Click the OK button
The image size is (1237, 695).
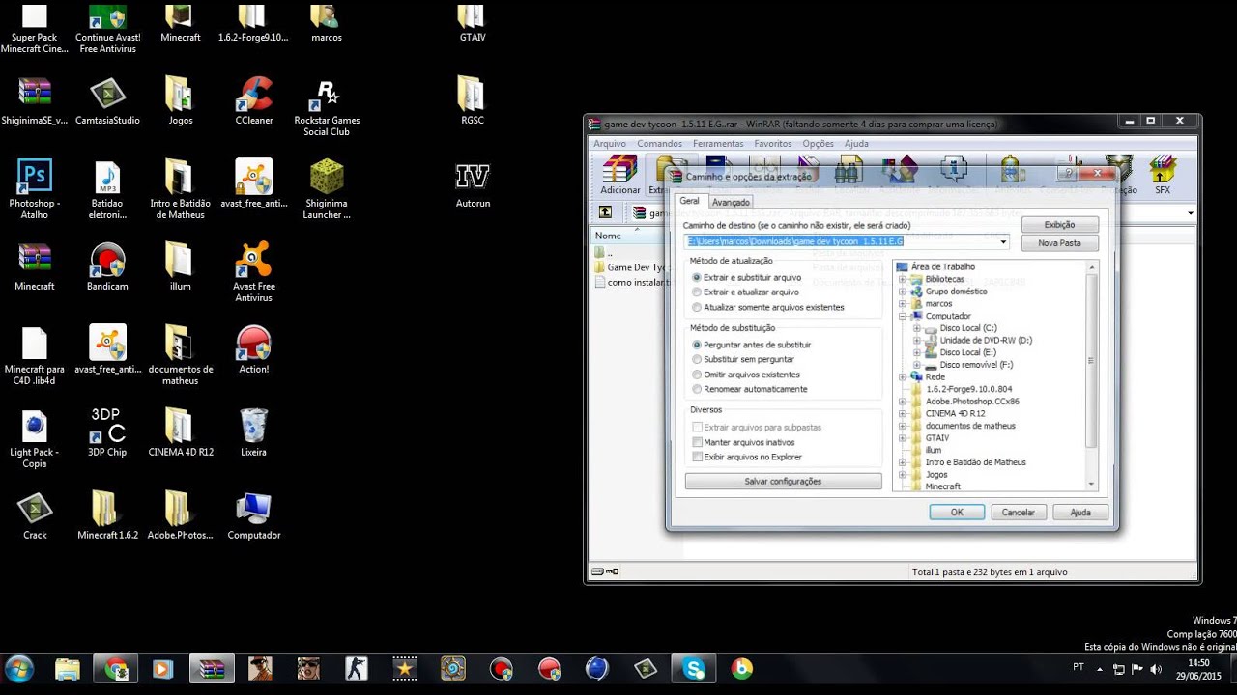(957, 513)
